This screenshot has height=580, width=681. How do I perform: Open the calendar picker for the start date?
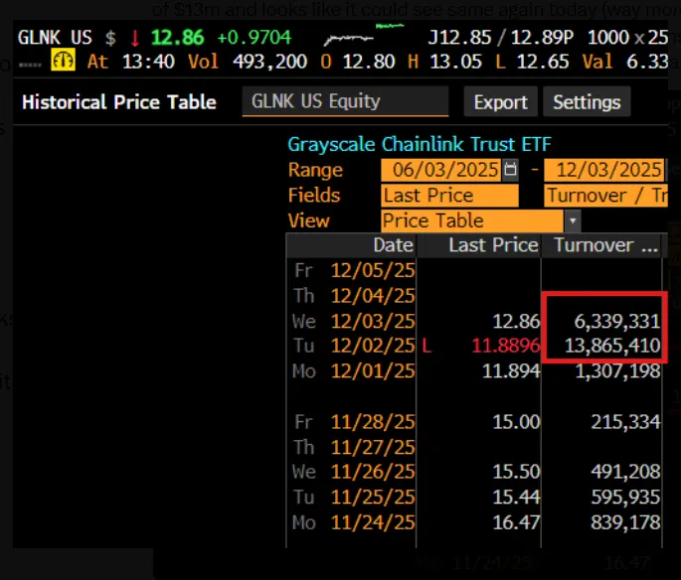tap(511, 170)
